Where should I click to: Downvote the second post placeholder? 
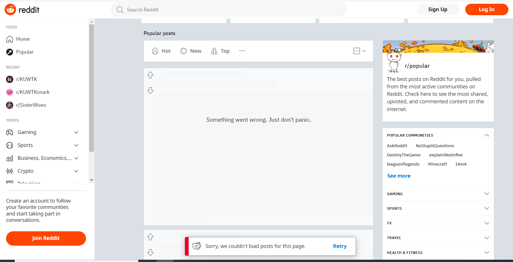tap(150, 253)
